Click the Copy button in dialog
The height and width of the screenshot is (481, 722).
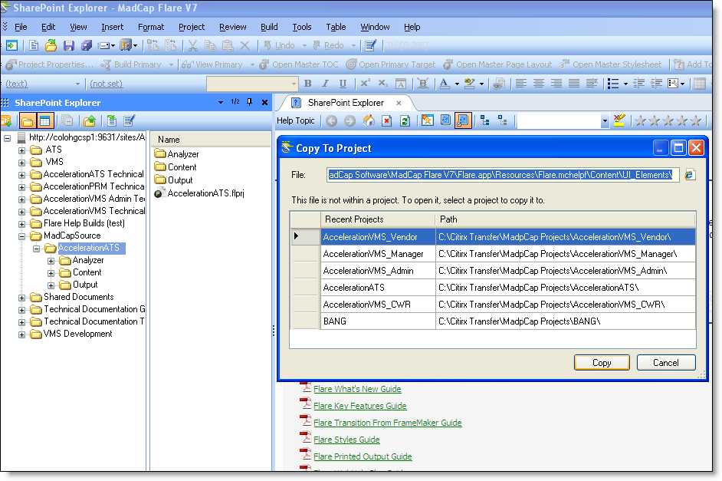[602, 363]
